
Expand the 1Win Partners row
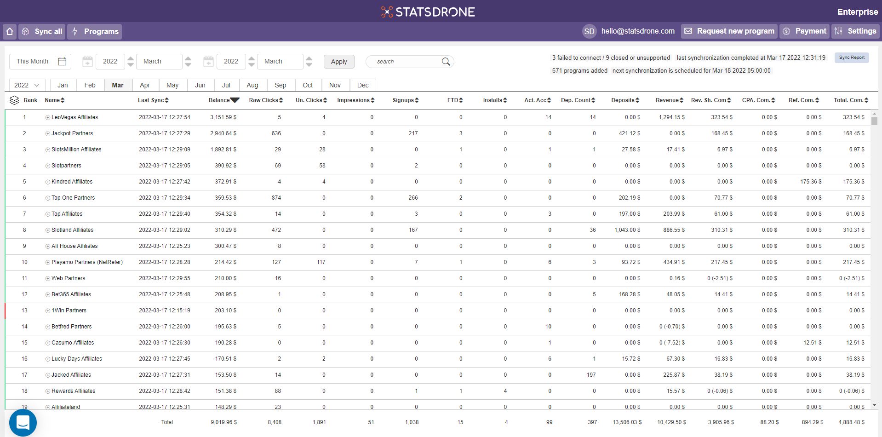48,311
